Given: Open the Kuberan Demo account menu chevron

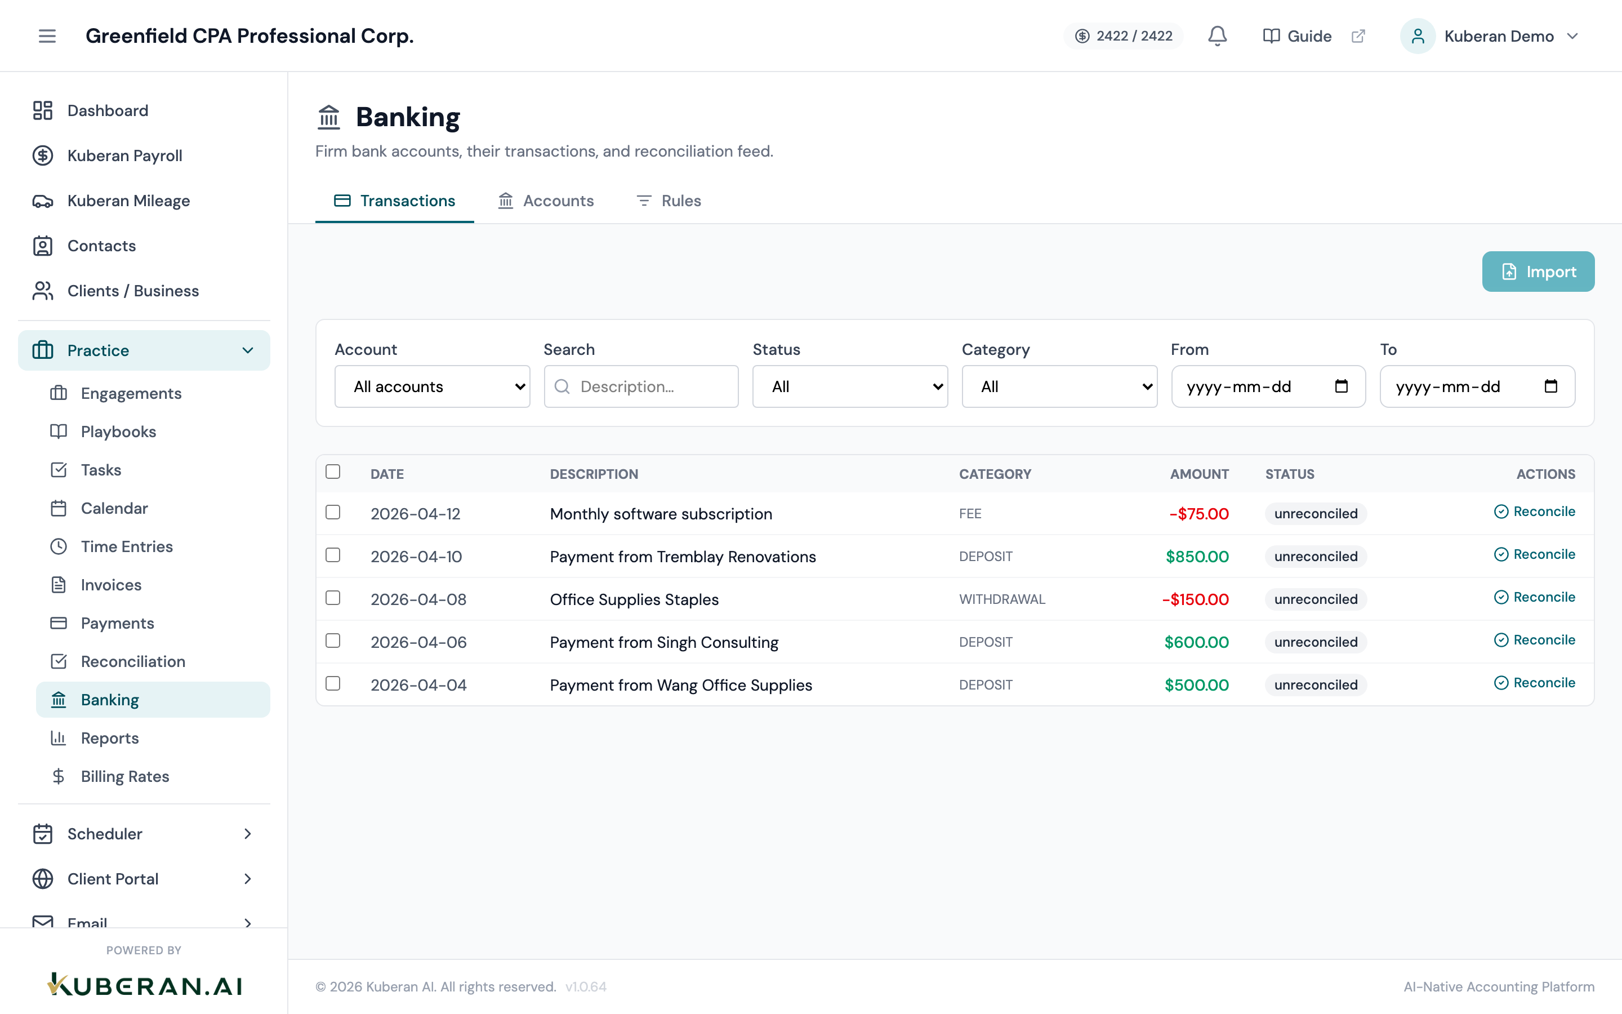Looking at the screenshot, I should [1572, 36].
